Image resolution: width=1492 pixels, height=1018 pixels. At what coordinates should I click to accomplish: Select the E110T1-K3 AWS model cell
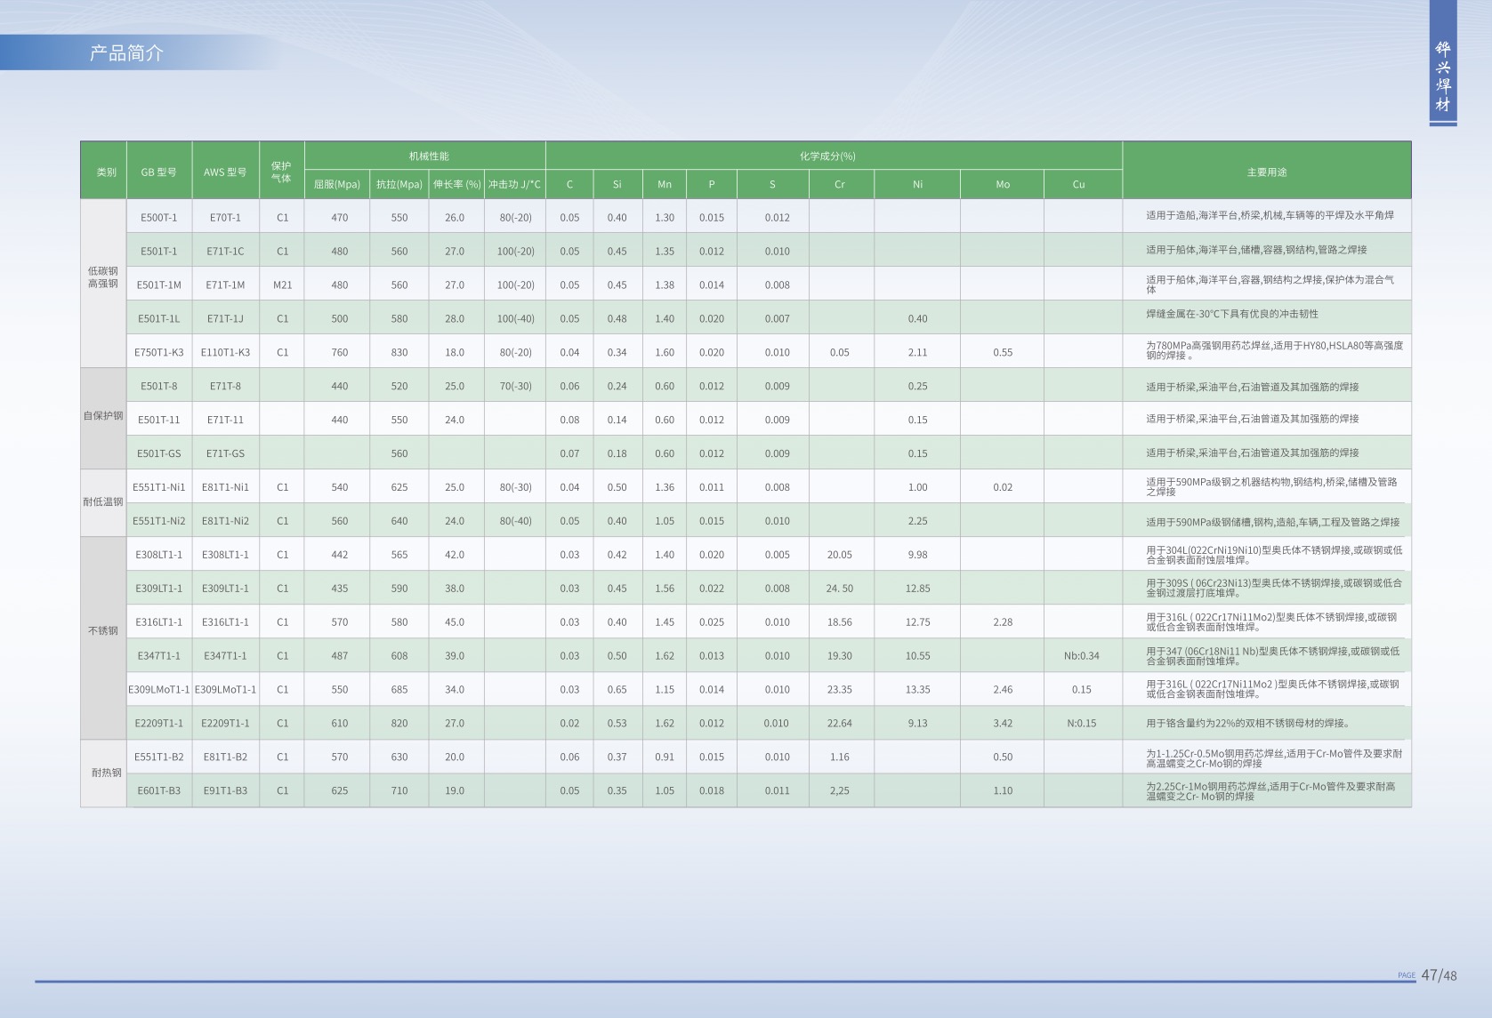[225, 353]
